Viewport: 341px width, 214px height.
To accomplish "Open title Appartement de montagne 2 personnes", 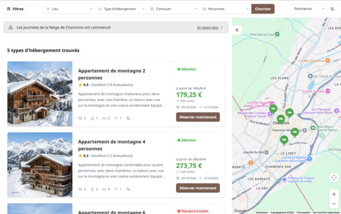I will pyautogui.click(x=111, y=74).
